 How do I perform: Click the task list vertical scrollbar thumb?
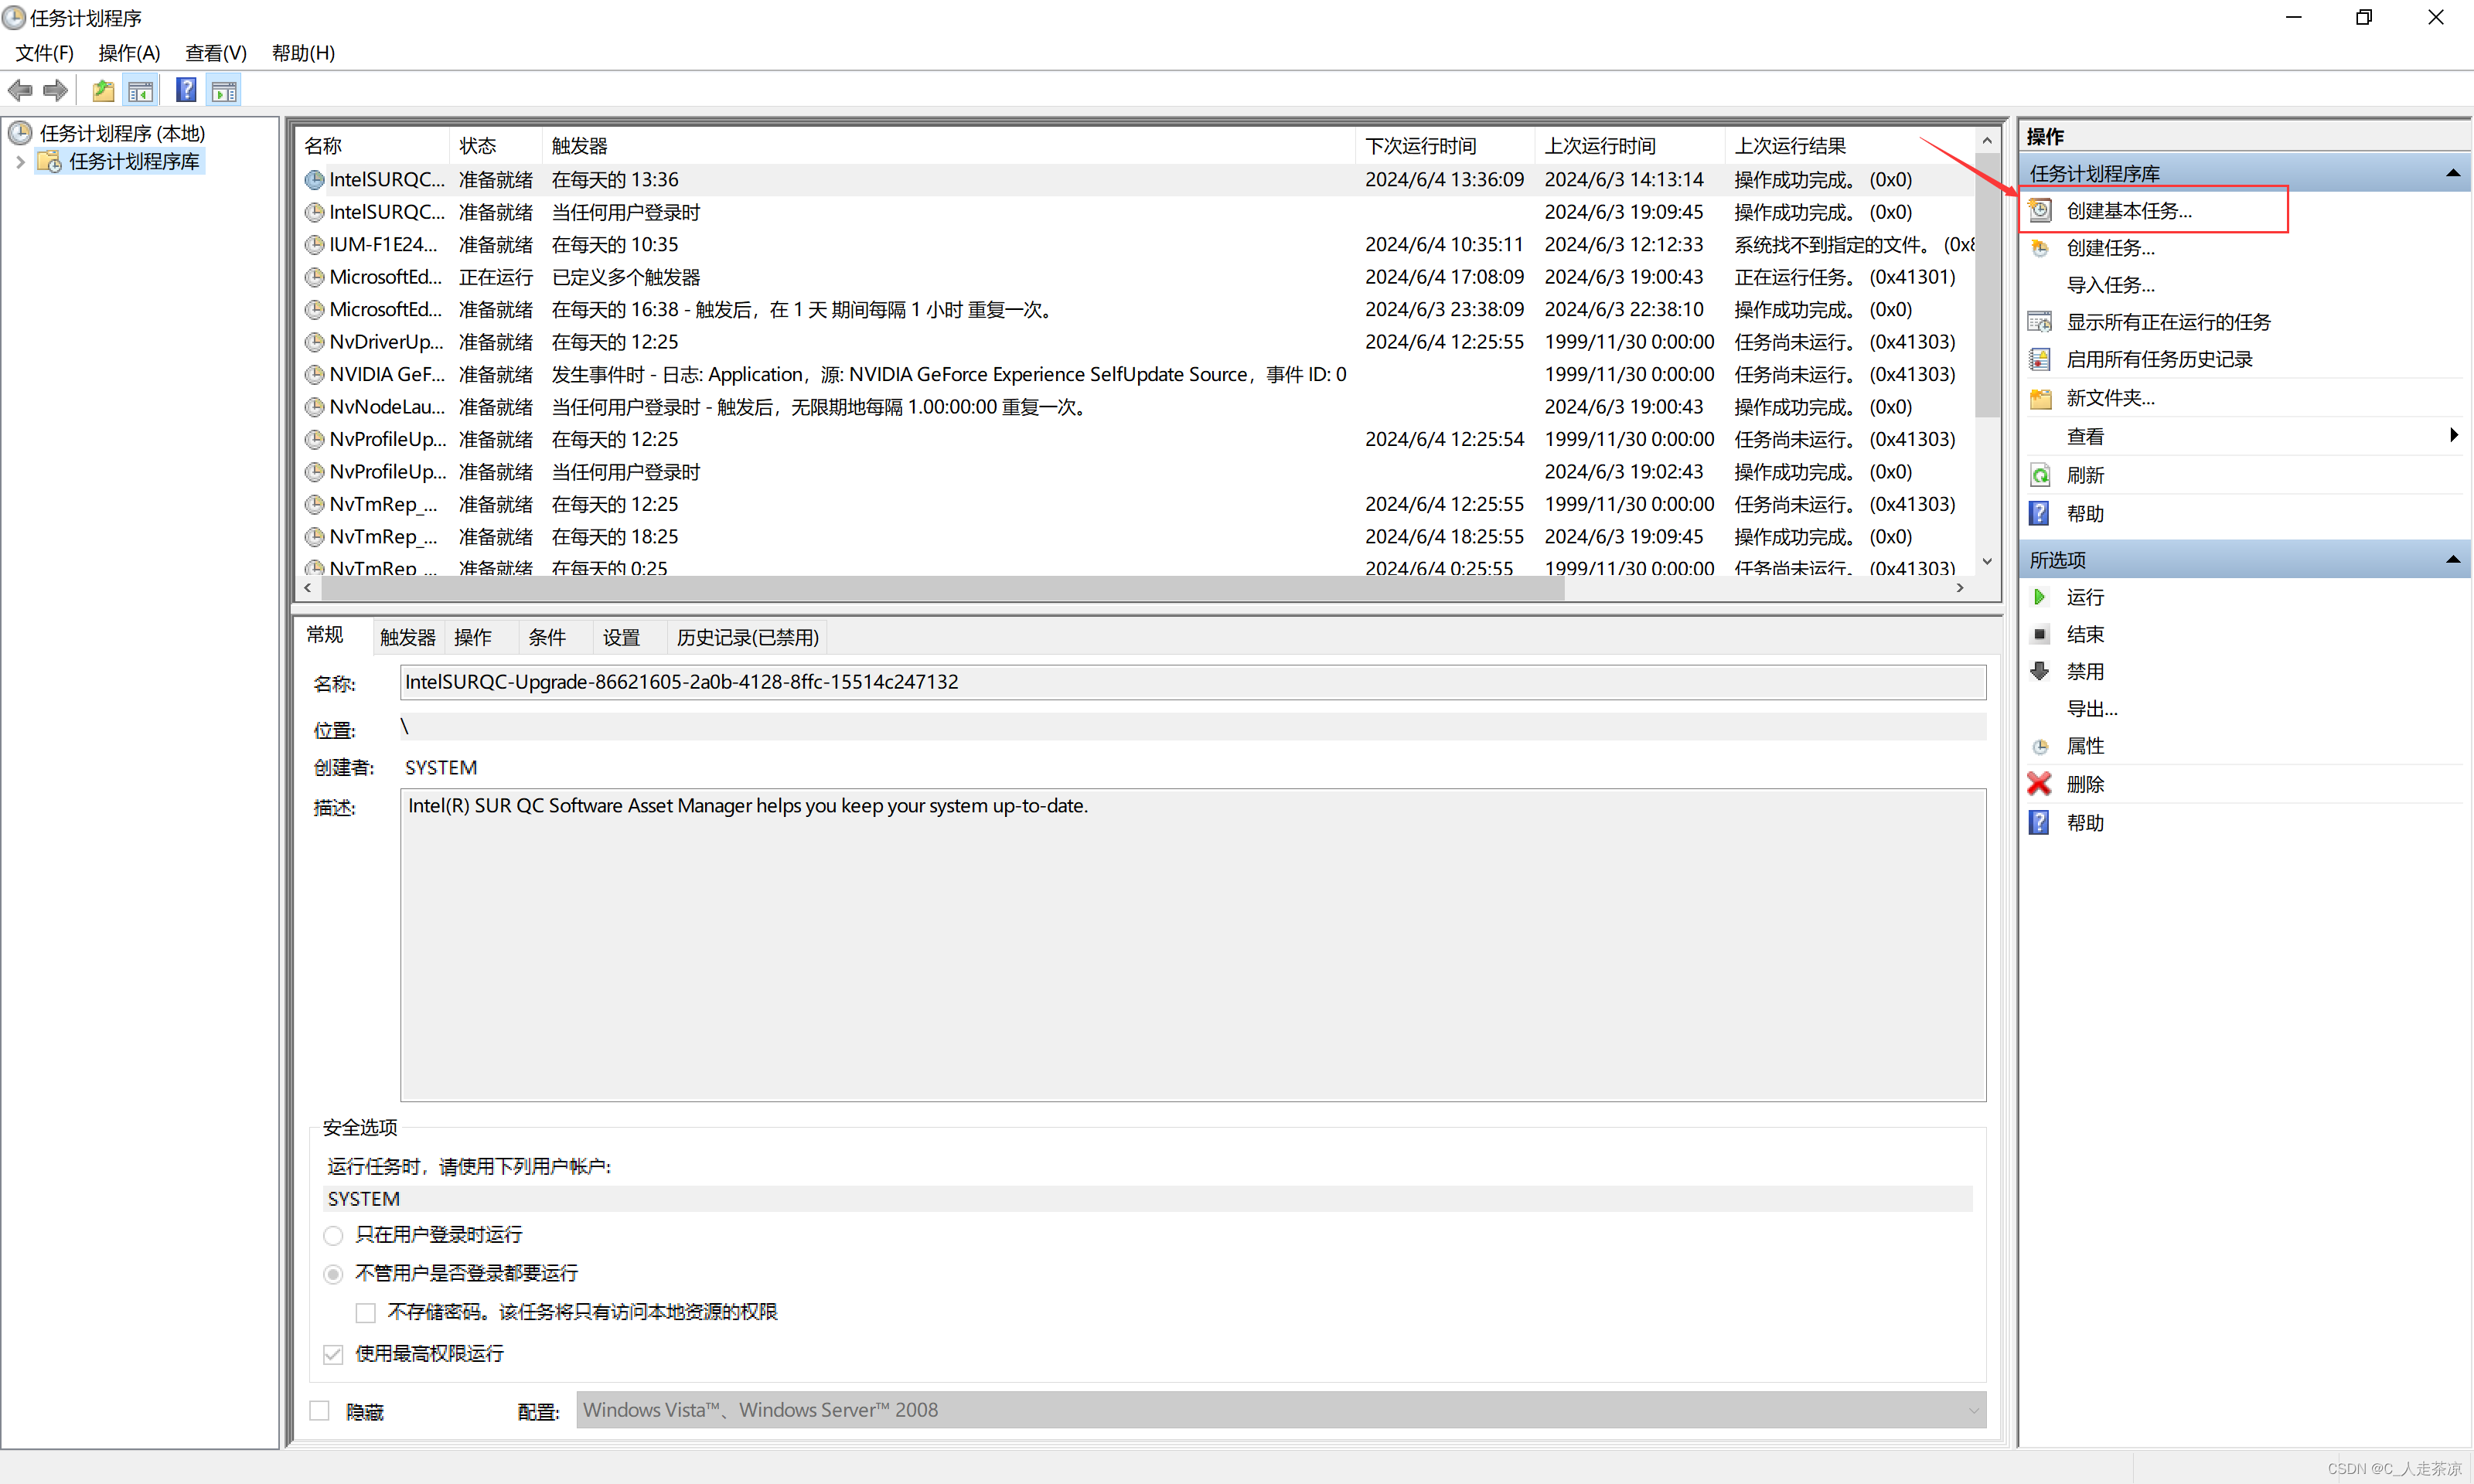coord(1987,285)
